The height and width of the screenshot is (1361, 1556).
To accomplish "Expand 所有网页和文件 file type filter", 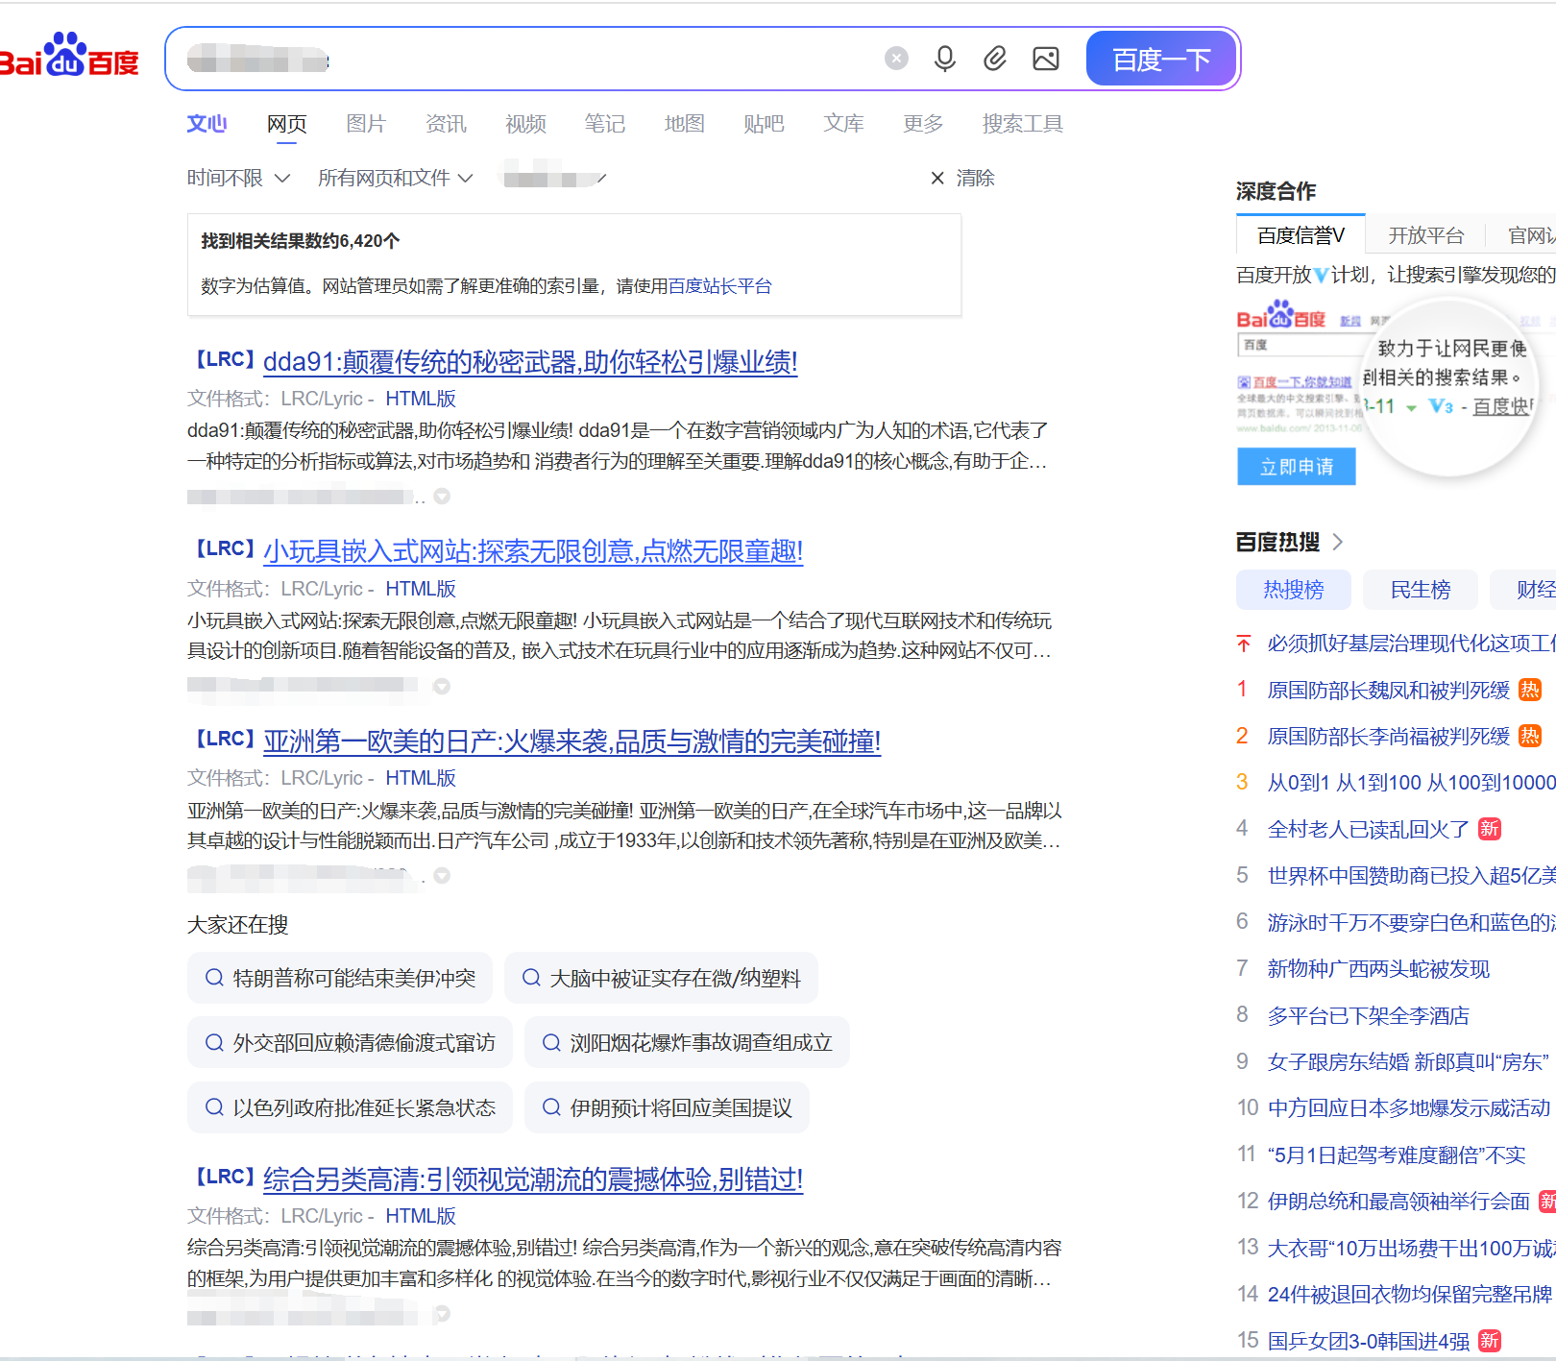I will (x=395, y=178).
